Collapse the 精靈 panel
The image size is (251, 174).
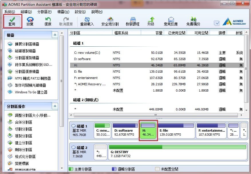click(55, 35)
